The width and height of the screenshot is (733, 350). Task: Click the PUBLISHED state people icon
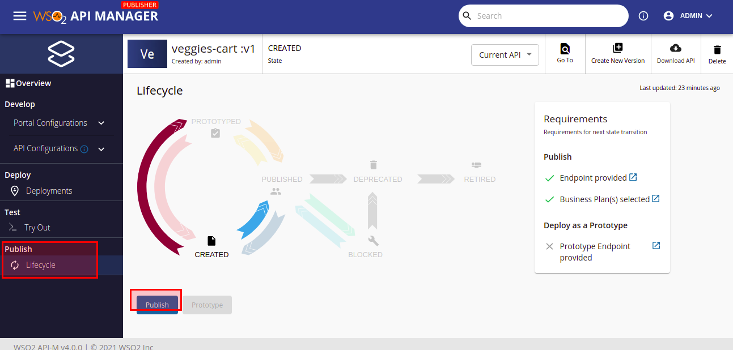276,191
